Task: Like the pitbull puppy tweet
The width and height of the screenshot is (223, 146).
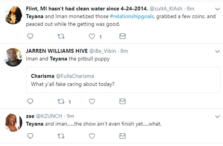Action: [92, 101]
